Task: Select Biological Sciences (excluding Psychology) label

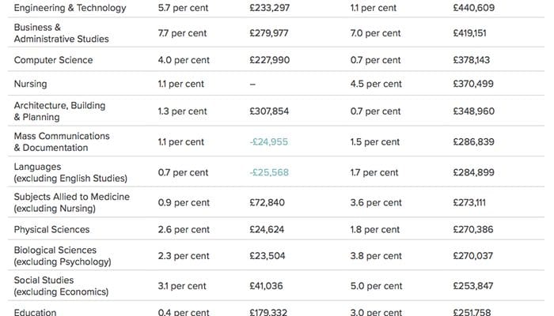Action: point(63,256)
